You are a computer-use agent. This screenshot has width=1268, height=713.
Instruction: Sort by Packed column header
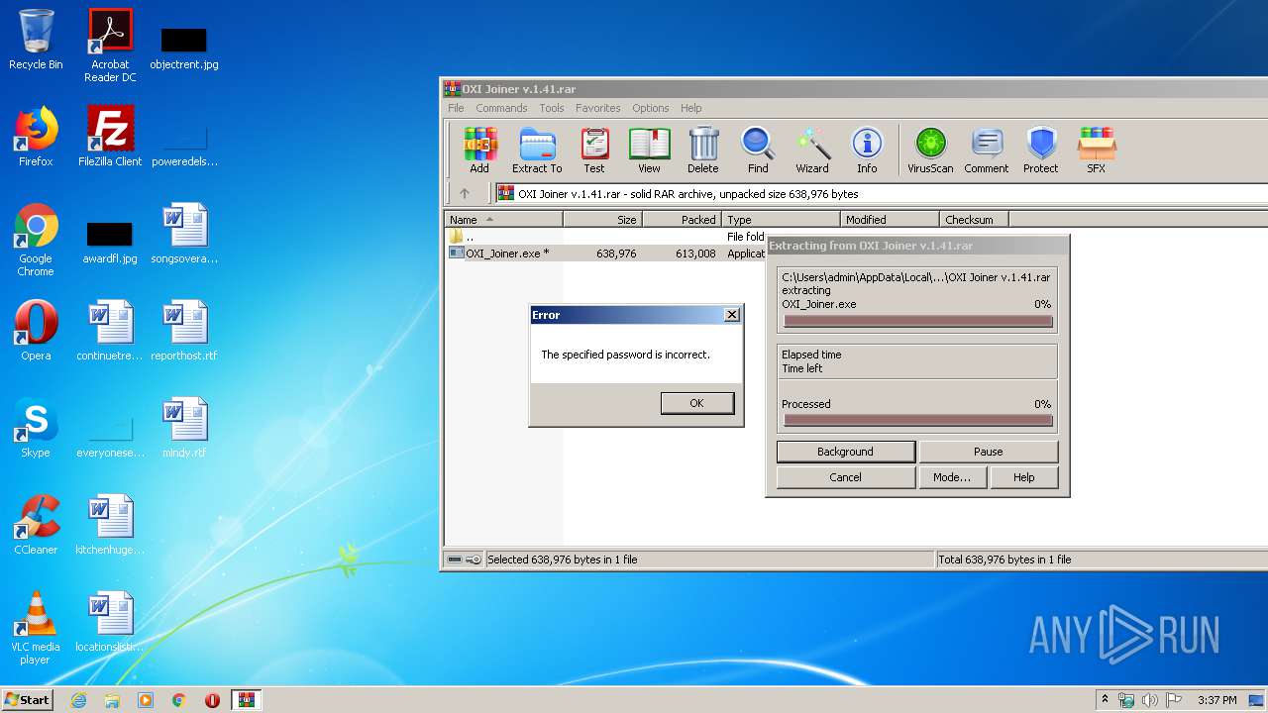[682, 220]
